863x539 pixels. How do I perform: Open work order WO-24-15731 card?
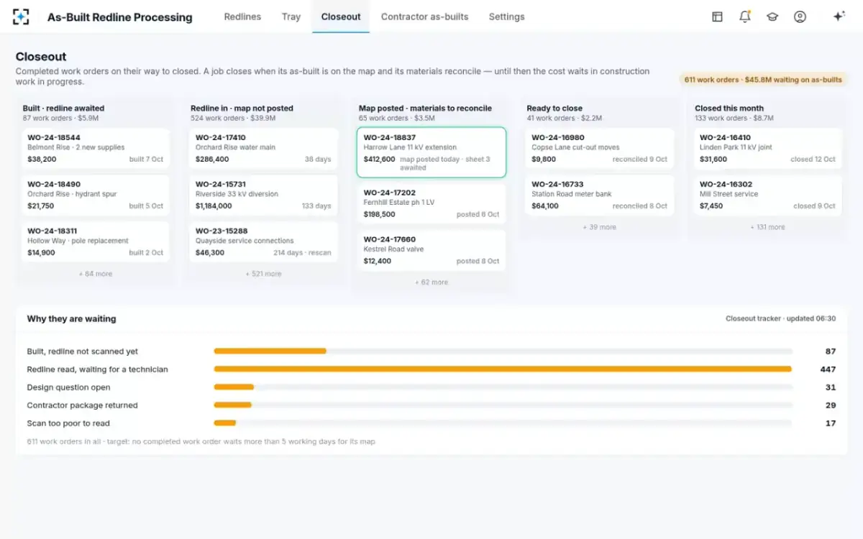pos(263,195)
